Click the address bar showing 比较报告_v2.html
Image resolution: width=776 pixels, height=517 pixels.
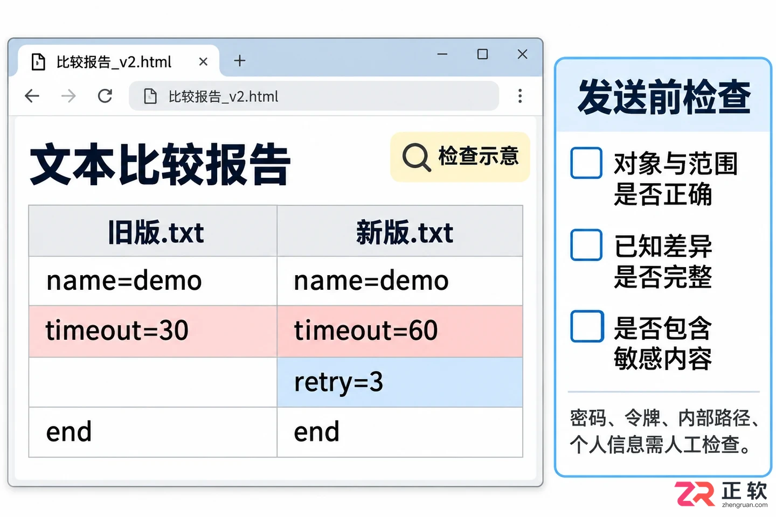click(314, 96)
